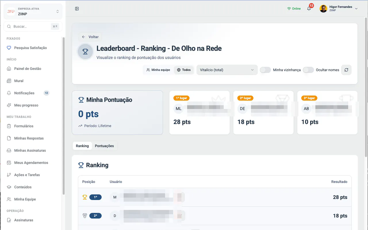
Task: Switch to the Pontuações tab
Action: point(104,146)
